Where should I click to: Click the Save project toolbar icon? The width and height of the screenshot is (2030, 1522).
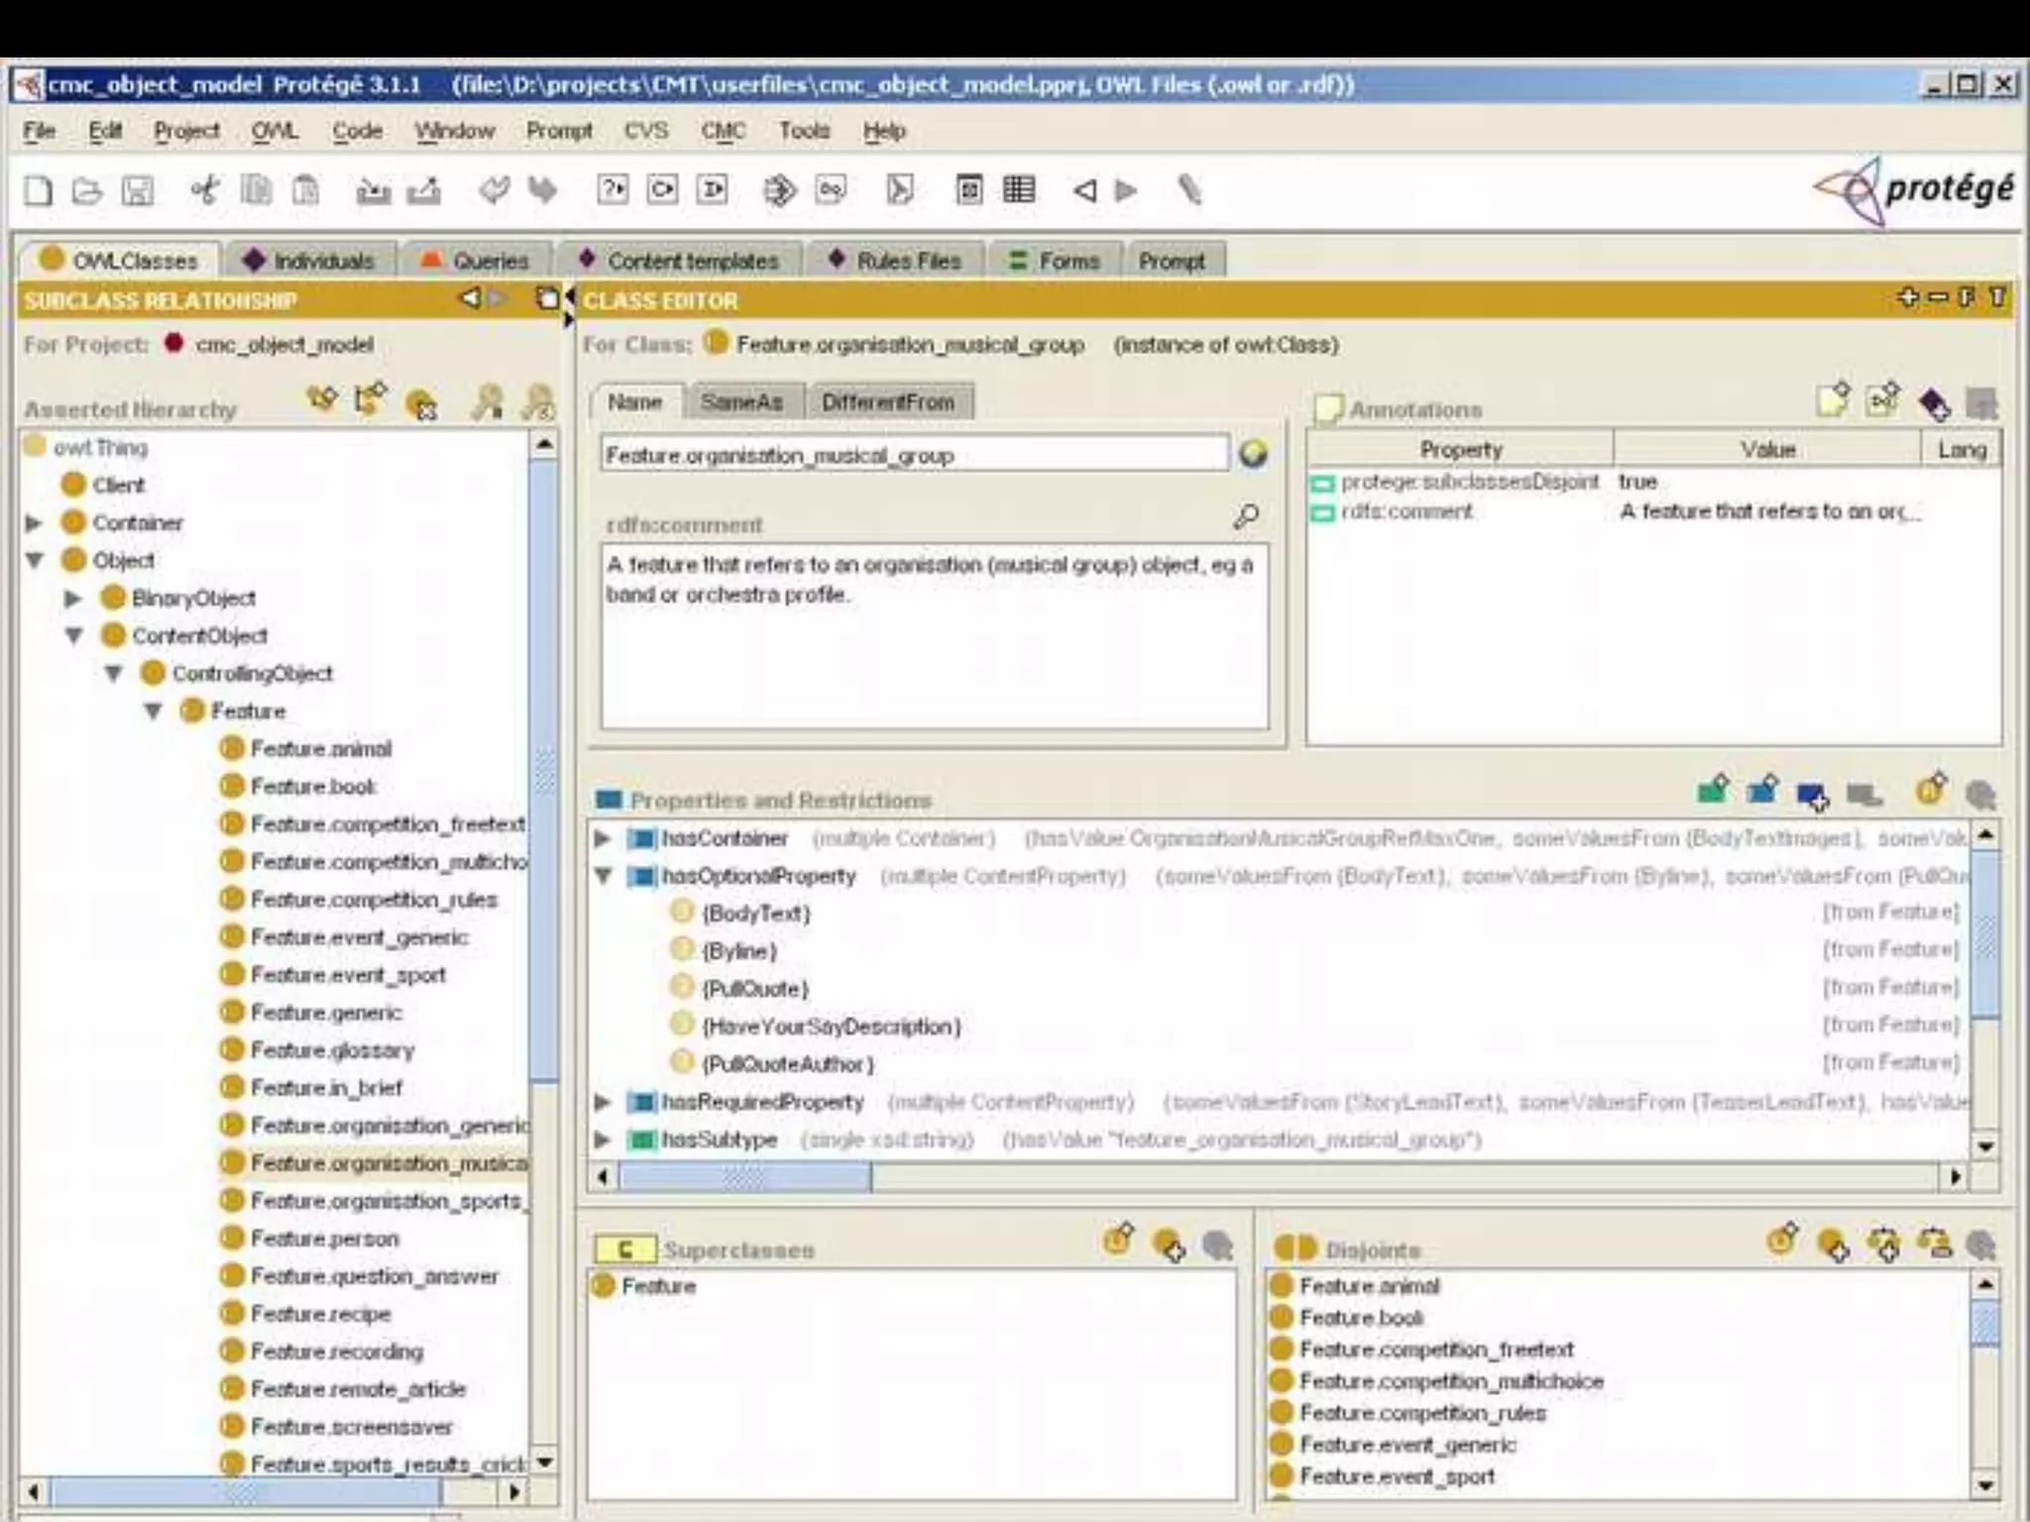tap(137, 189)
